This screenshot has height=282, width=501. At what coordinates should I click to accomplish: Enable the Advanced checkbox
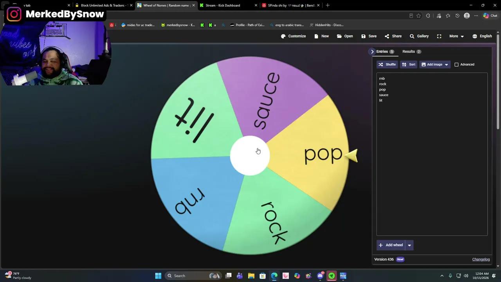click(456, 65)
